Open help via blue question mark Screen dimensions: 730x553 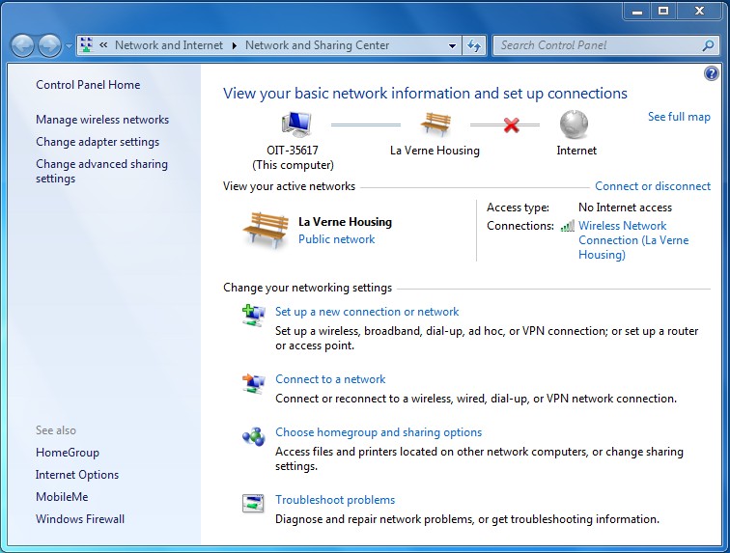pos(712,73)
